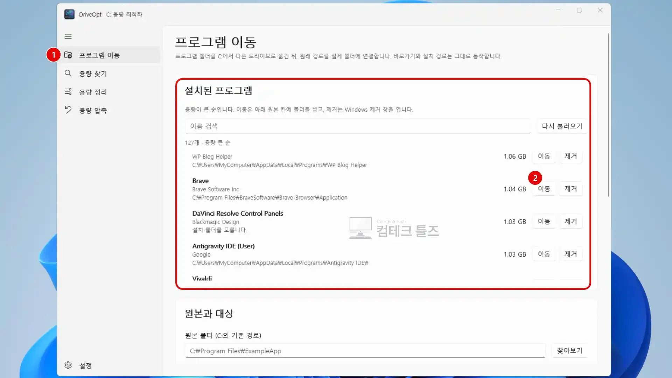
Task: Select the Antigravity IDE (User) entry
Action: pos(223,246)
